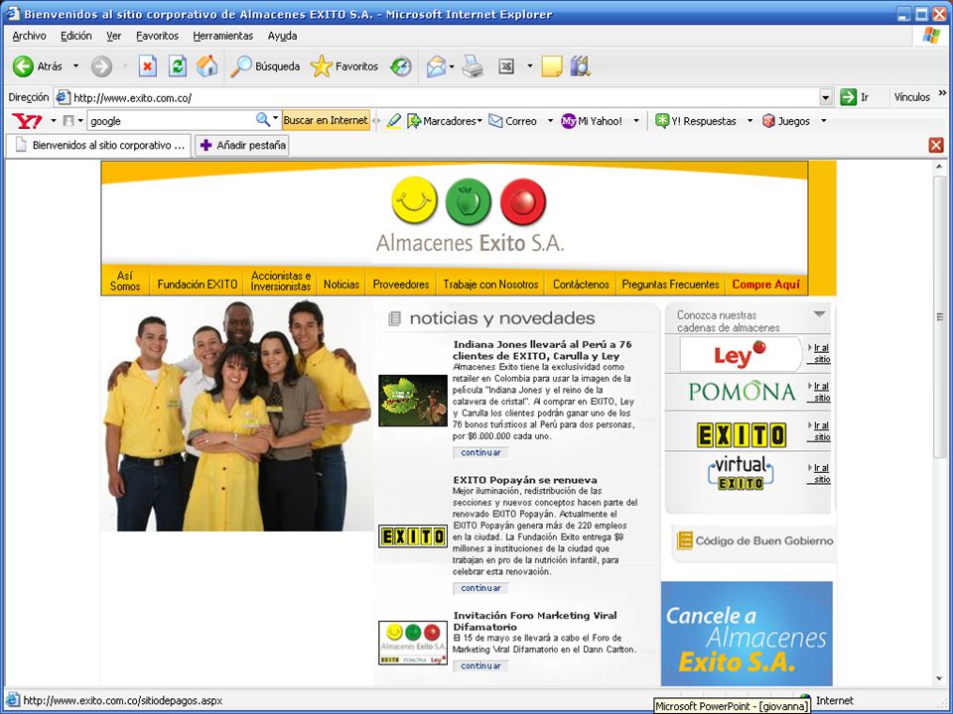Screen dimensions: 953x714
Task: Stop loading with the red X icon
Action: pyautogui.click(x=147, y=66)
